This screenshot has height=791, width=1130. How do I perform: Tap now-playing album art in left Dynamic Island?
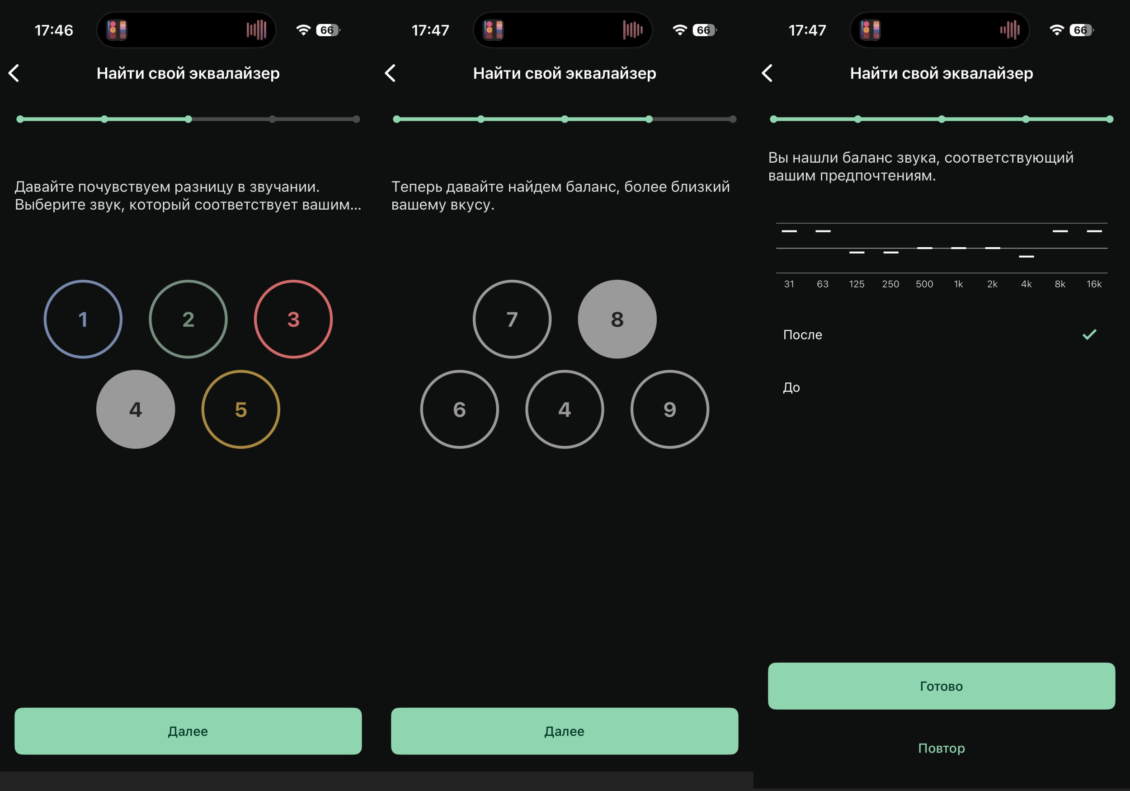click(x=117, y=30)
